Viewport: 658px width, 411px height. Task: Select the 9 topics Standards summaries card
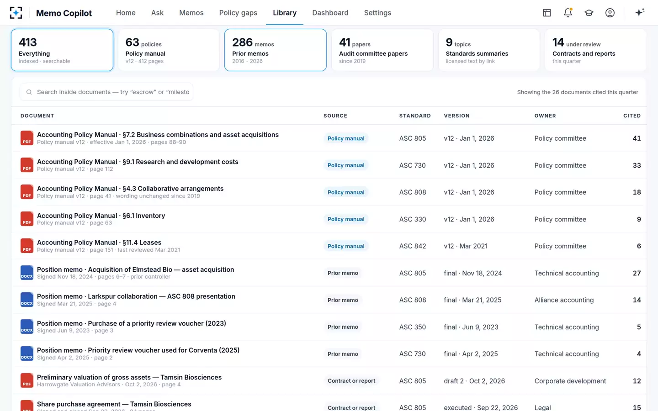tap(489, 50)
